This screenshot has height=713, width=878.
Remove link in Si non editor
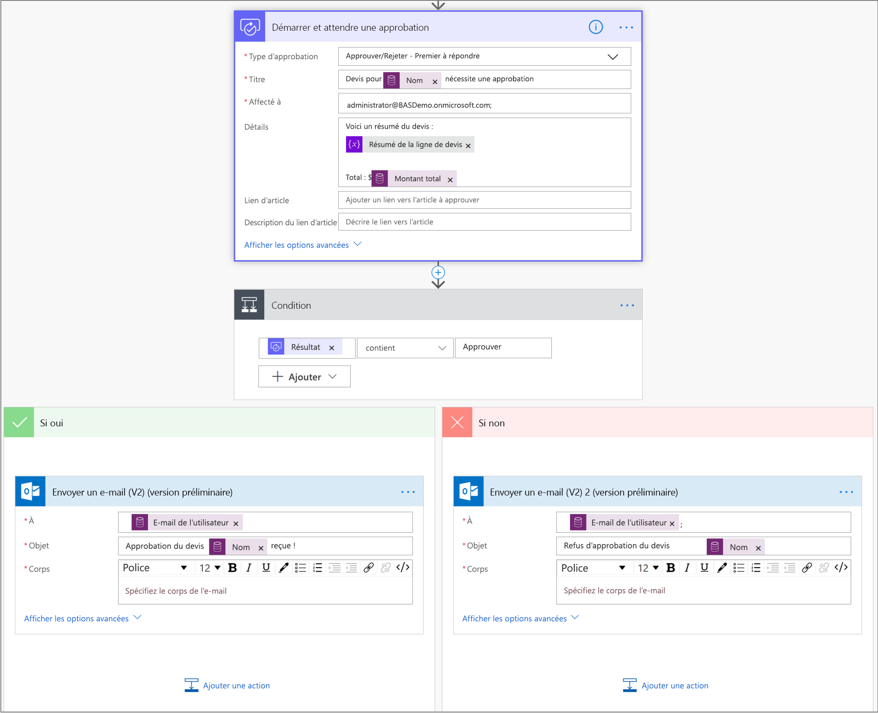click(x=824, y=568)
